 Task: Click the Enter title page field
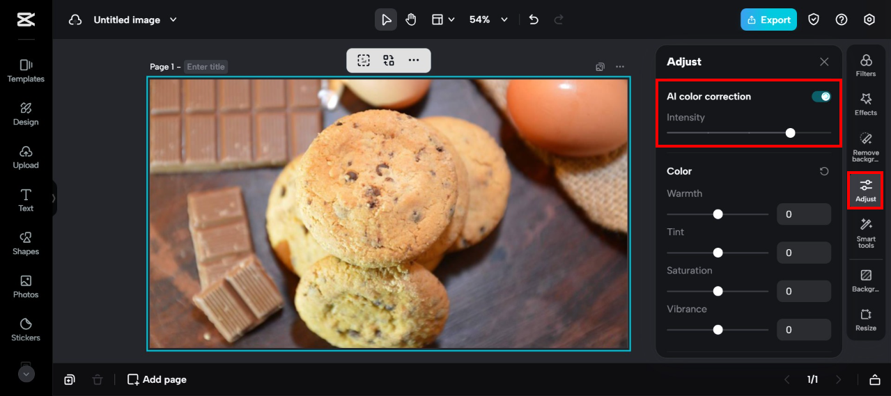(206, 67)
